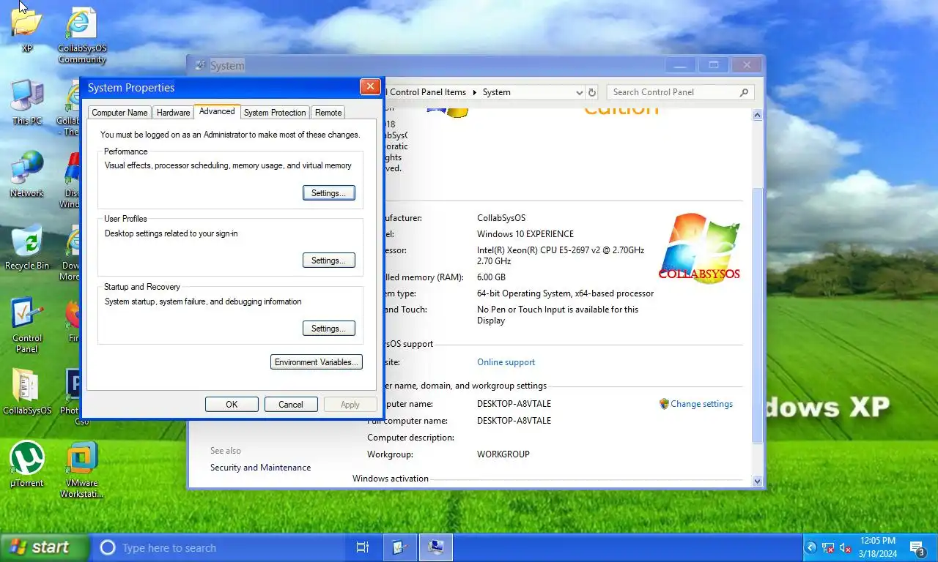
Task: Open CollabSysOS Community desktop shortcut
Action: [x=81, y=35]
